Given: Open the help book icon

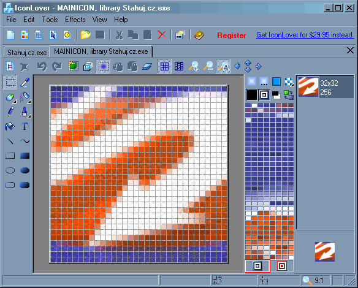Looking at the screenshot, I should pyautogui.click(x=199, y=36).
